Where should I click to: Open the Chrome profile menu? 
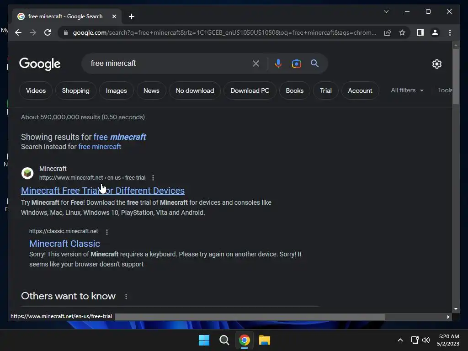click(435, 32)
